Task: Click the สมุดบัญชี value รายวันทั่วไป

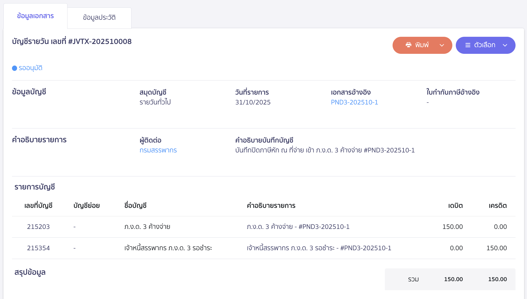Action: pos(155,102)
